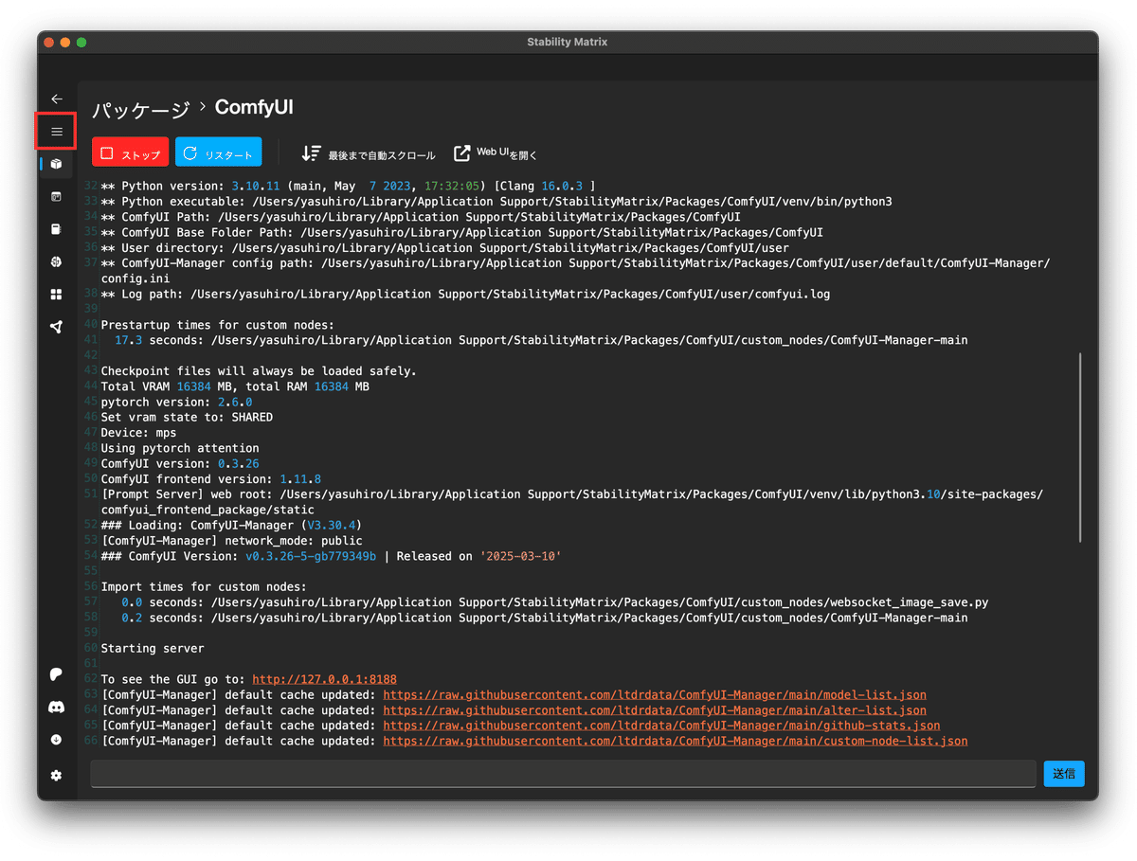Expand the sidebar with the hamburger menu icon
The width and height of the screenshot is (1137, 861).
point(57,132)
